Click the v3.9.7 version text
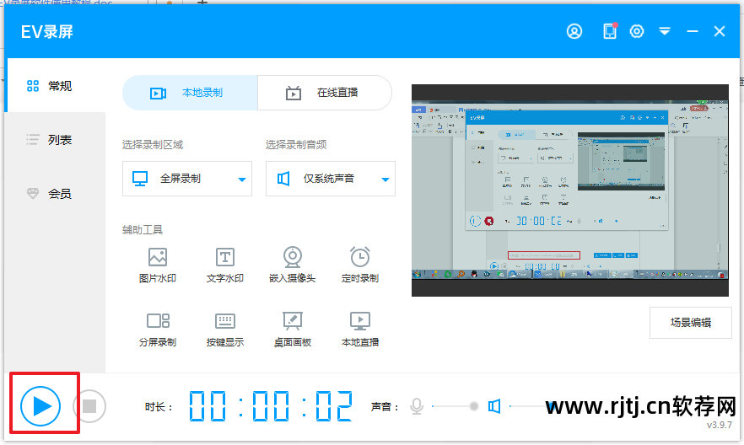 (x=719, y=425)
